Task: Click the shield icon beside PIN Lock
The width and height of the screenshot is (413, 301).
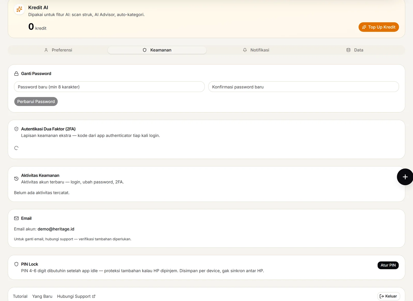Action: [x=16, y=264]
